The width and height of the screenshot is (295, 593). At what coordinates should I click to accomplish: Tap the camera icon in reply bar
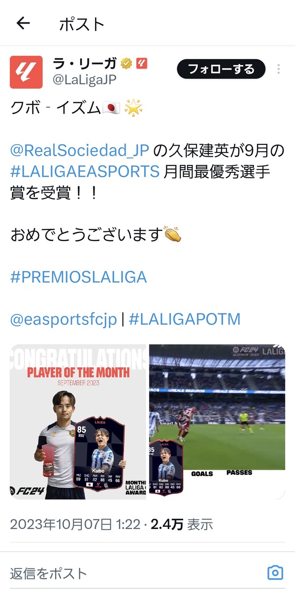[x=275, y=573]
